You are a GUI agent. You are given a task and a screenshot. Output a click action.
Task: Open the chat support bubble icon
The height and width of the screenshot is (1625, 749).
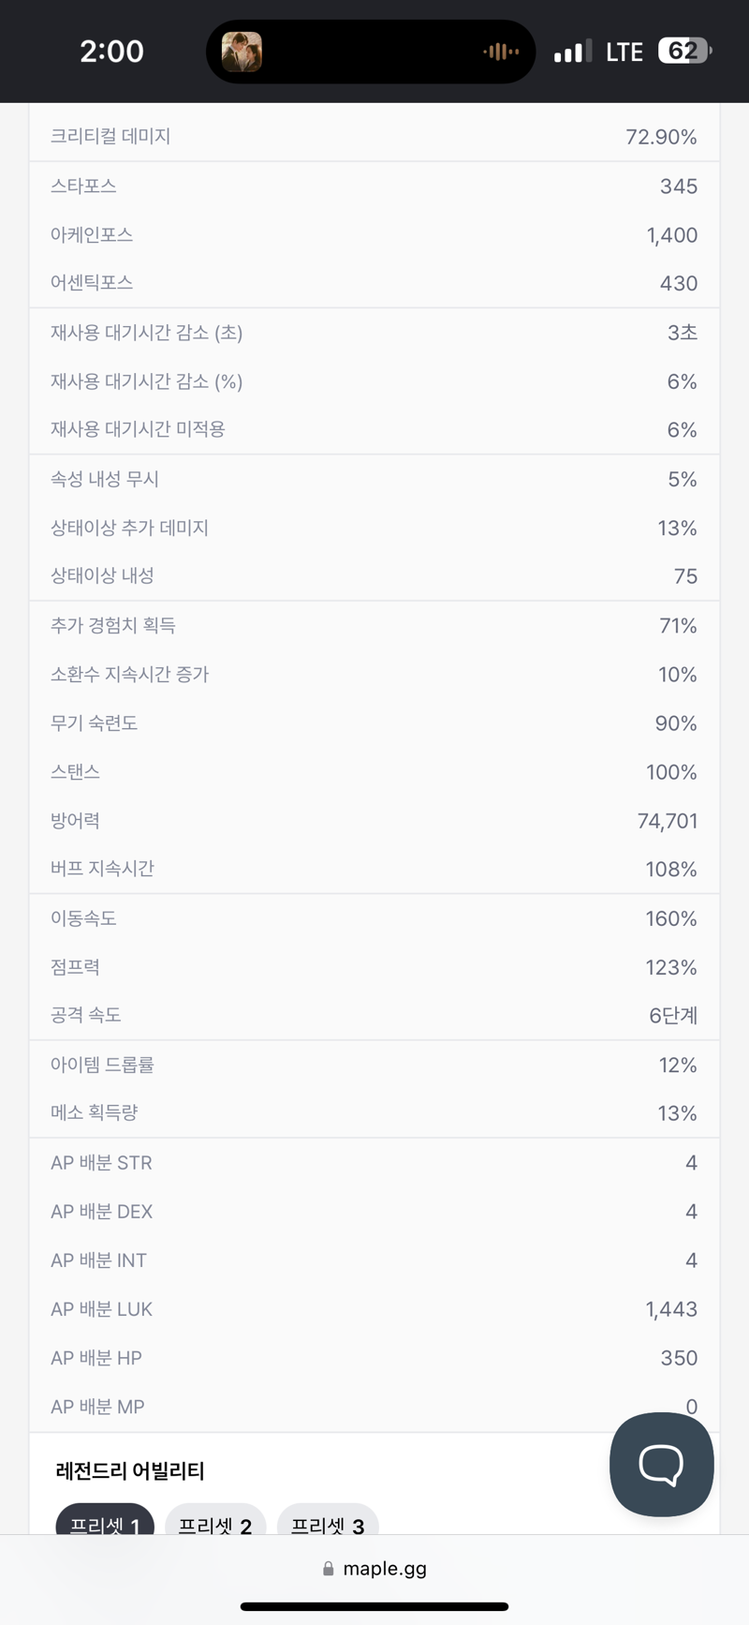pyautogui.click(x=661, y=1464)
